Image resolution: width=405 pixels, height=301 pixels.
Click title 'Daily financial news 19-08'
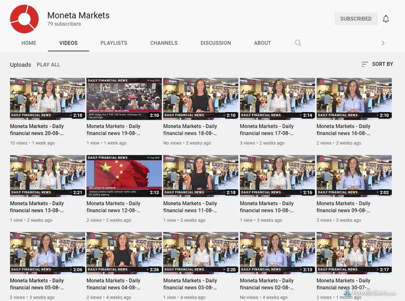click(113, 129)
